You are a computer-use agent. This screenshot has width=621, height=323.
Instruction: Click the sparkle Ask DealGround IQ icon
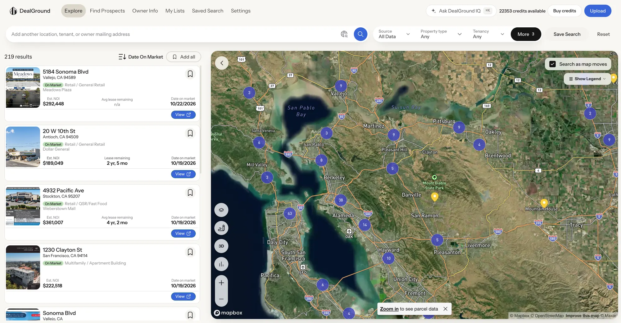click(433, 11)
